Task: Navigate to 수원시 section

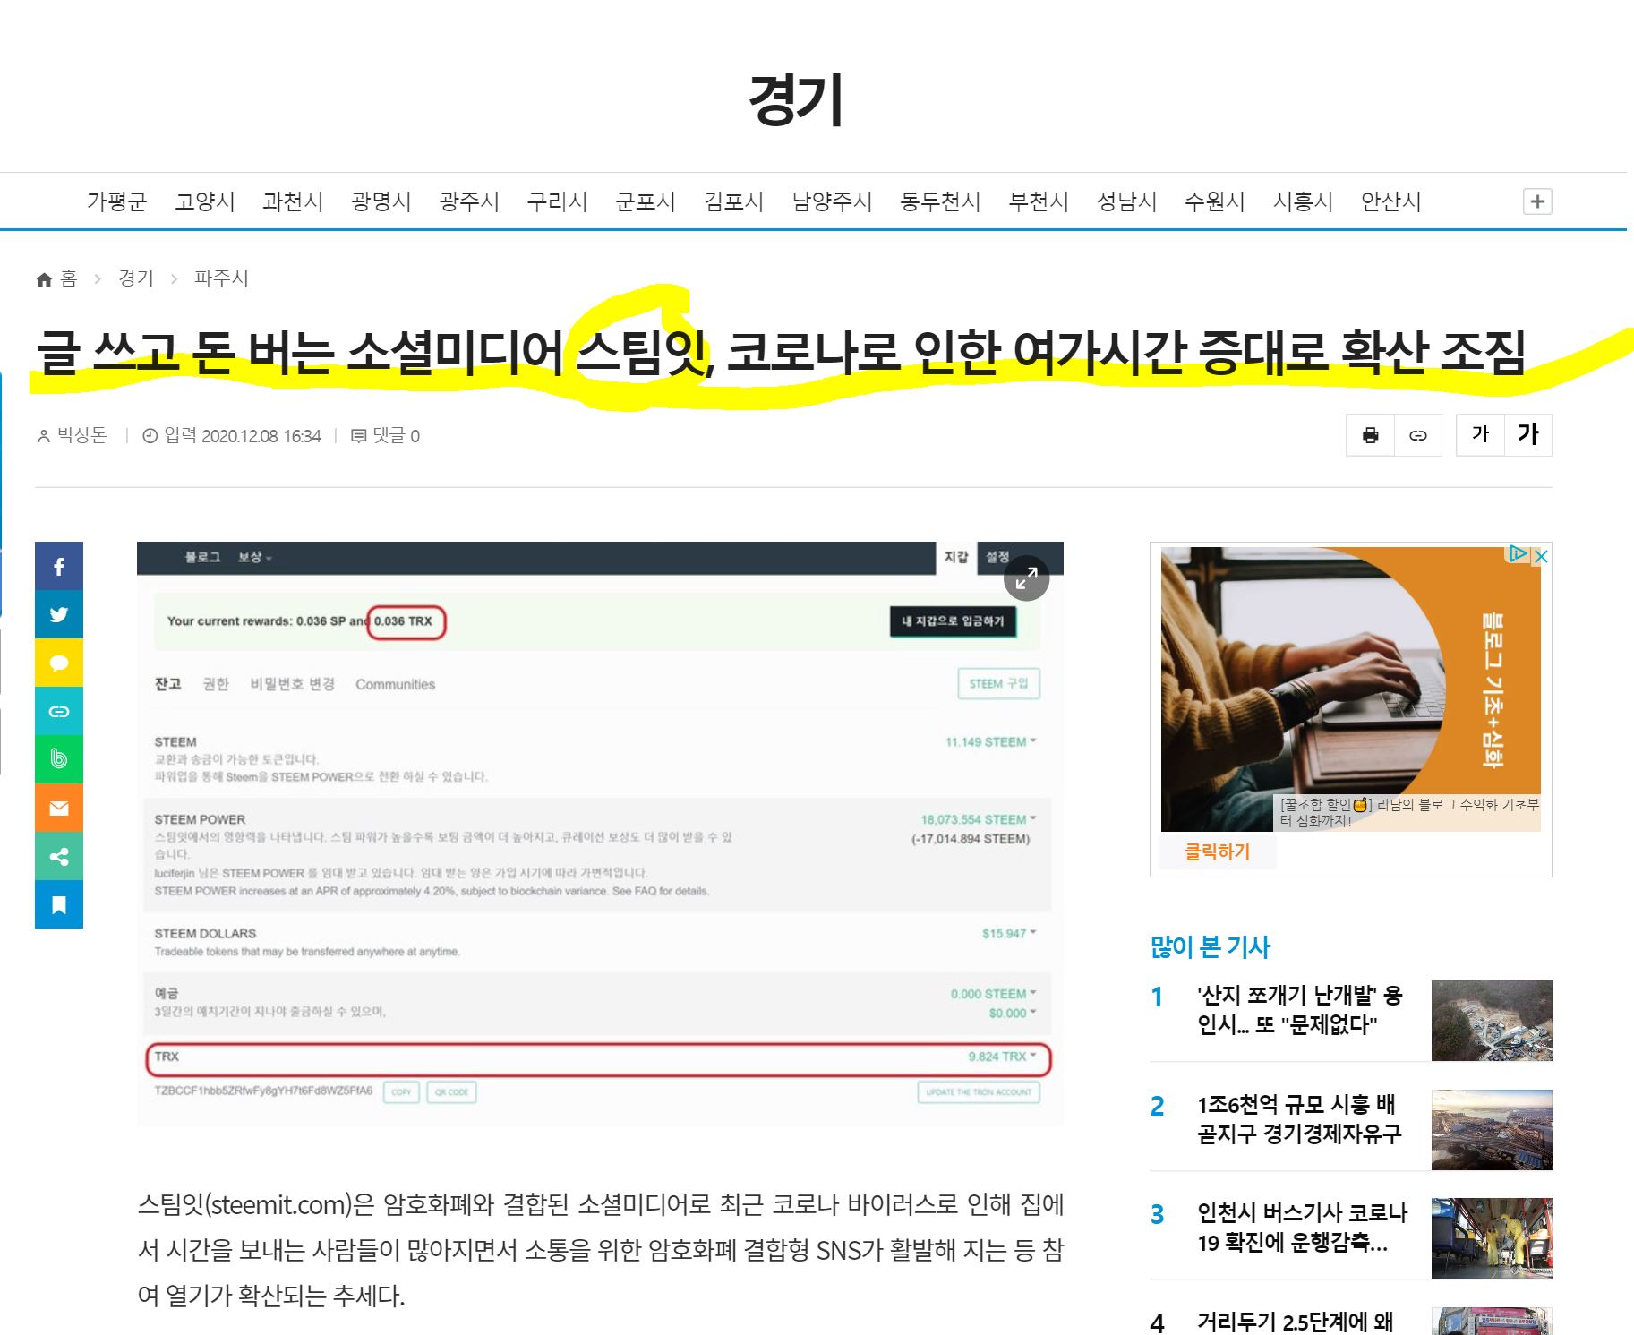Action: point(1215,201)
